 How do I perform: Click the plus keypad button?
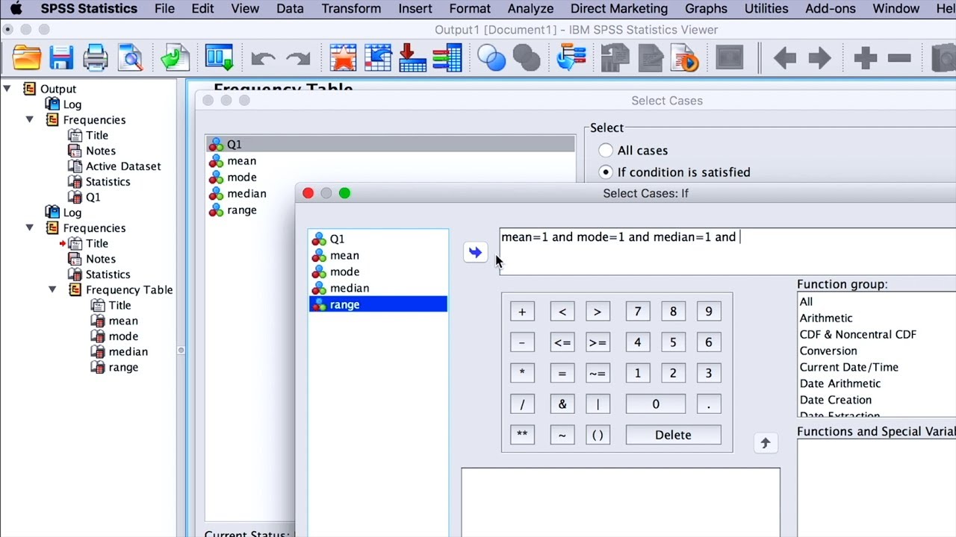(522, 312)
